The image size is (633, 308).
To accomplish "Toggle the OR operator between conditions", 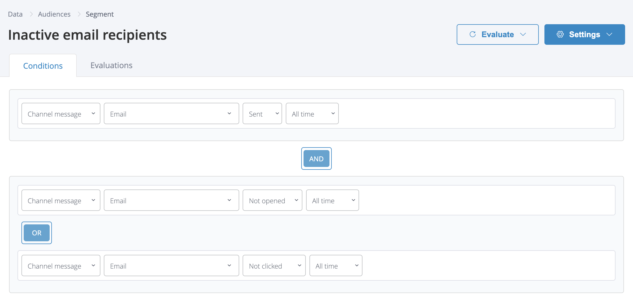I will coord(37,233).
